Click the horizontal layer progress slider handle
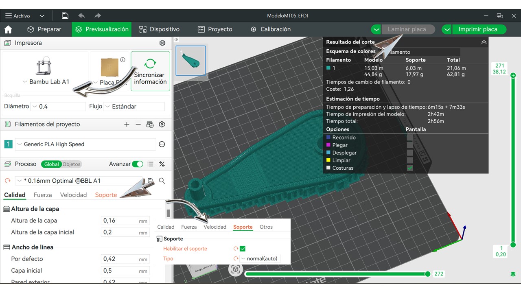Screen dimensions: 521x293 coord(427,274)
